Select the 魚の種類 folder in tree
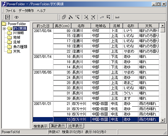This screenshot has width=168, height=136. click(20, 47)
